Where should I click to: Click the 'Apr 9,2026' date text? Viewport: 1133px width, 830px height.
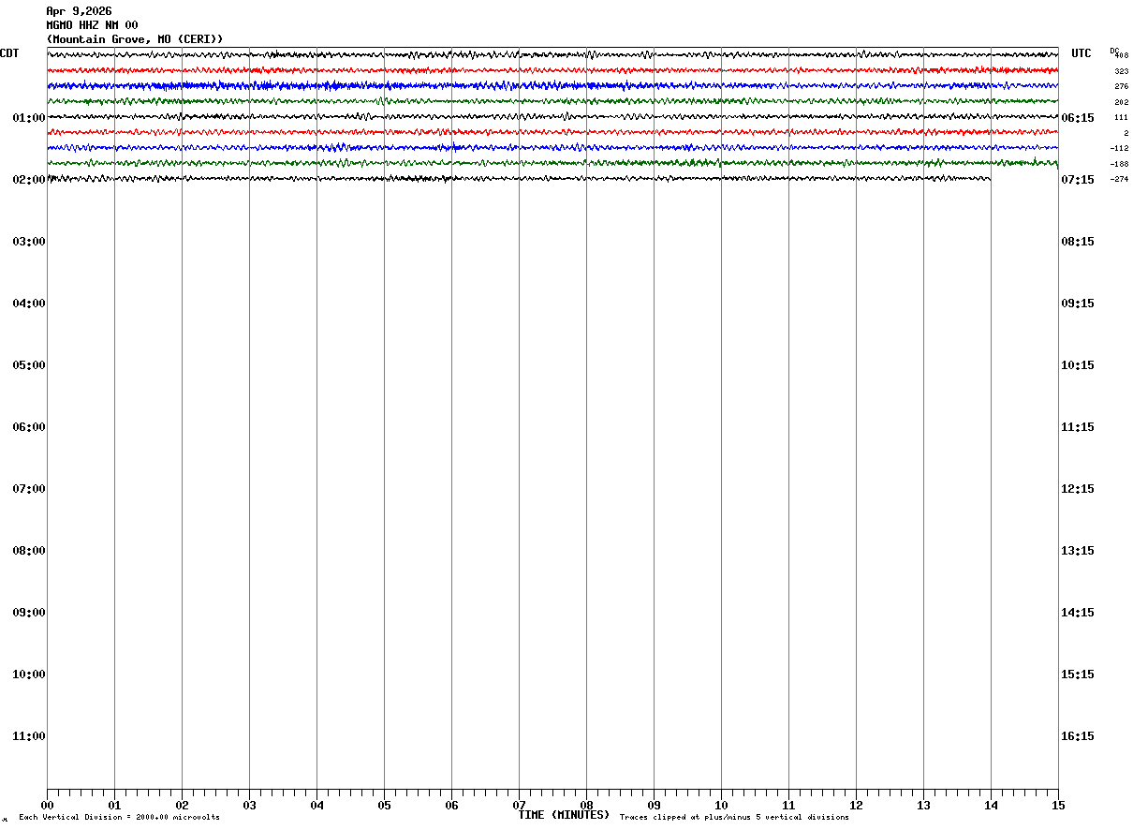(x=79, y=11)
